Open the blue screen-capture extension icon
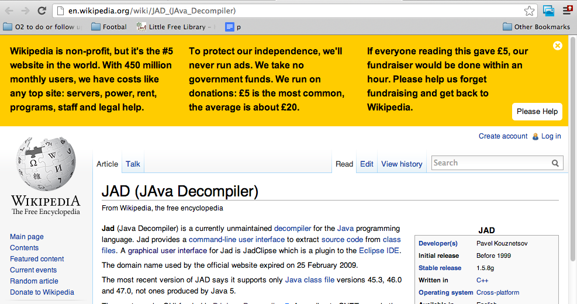This screenshot has width=577, height=304. (548, 11)
